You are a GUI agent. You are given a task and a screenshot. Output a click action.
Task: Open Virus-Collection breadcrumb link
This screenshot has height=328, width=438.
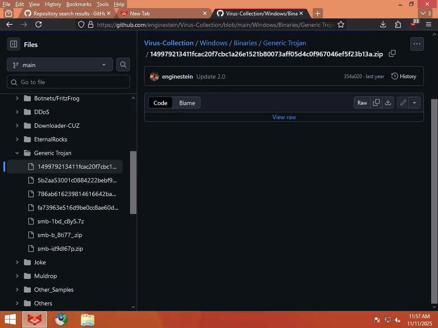pos(169,43)
